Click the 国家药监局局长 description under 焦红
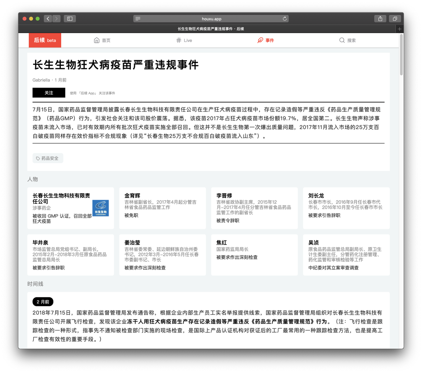The width and height of the screenshot is (422, 373). (232, 249)
